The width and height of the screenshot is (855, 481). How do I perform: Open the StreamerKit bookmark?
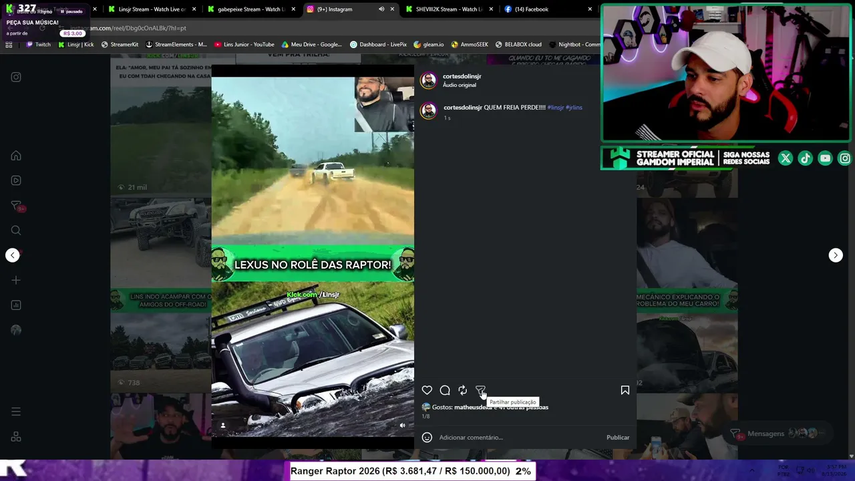pos(120,45)
